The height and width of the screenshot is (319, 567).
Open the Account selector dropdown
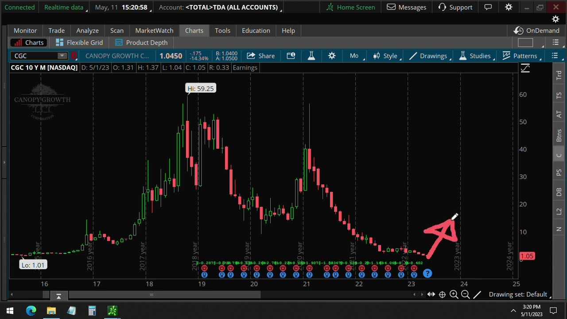tap(220, 7)
